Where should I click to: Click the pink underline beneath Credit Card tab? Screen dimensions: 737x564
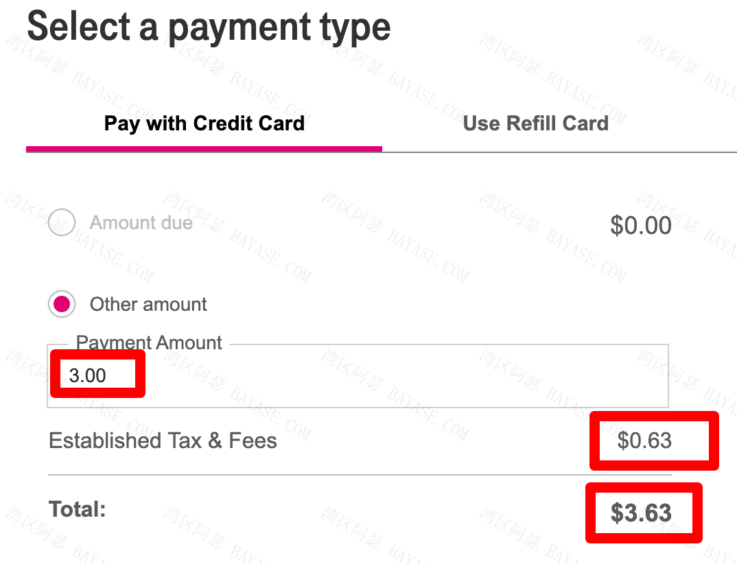pos(204,149)
